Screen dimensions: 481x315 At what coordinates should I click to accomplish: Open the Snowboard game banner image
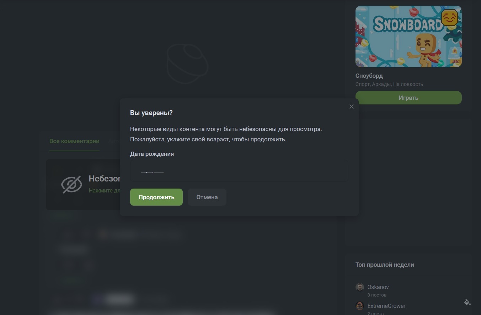(x=408, y=36)
